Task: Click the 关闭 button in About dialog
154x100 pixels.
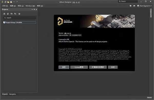Action: pyautogui.click(x=113, y=67)
